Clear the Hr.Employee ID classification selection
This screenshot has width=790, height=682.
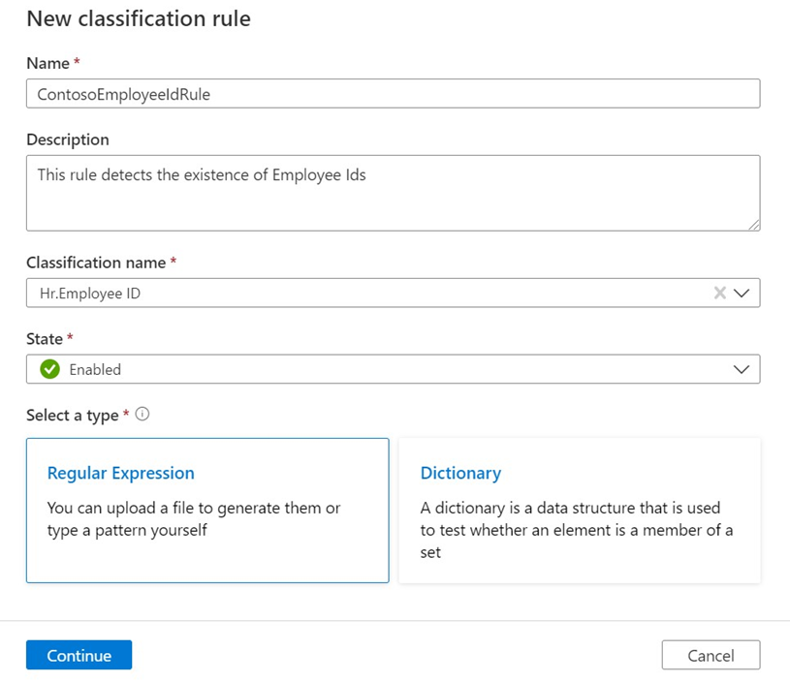pos(719,293)
